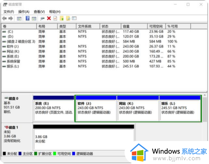Click the red X delete icon
Screen dimensions: 209x164
(49, 18)
